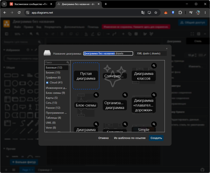This screenshot has width=210, height=173.
Task: Preview the Диаграмма классов template via magnifier icon
Action: pos(154,66)
